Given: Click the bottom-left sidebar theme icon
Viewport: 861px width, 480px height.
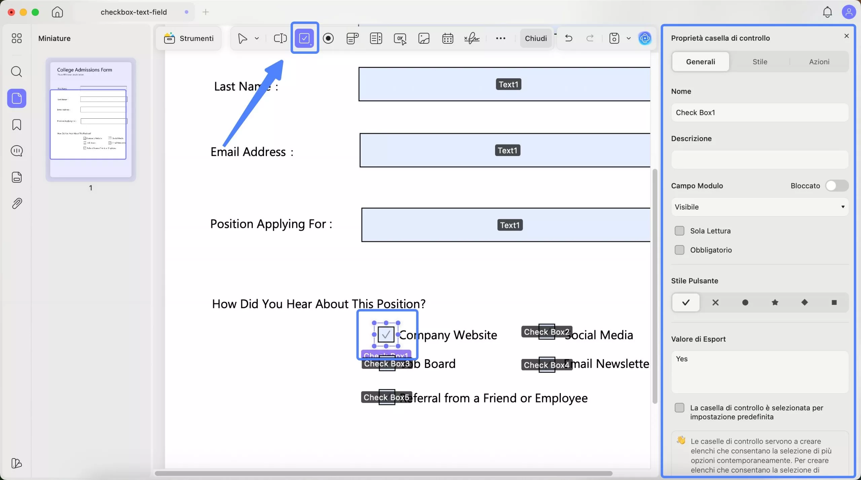Looking at the screenshot, I should [x=16, y=463].
